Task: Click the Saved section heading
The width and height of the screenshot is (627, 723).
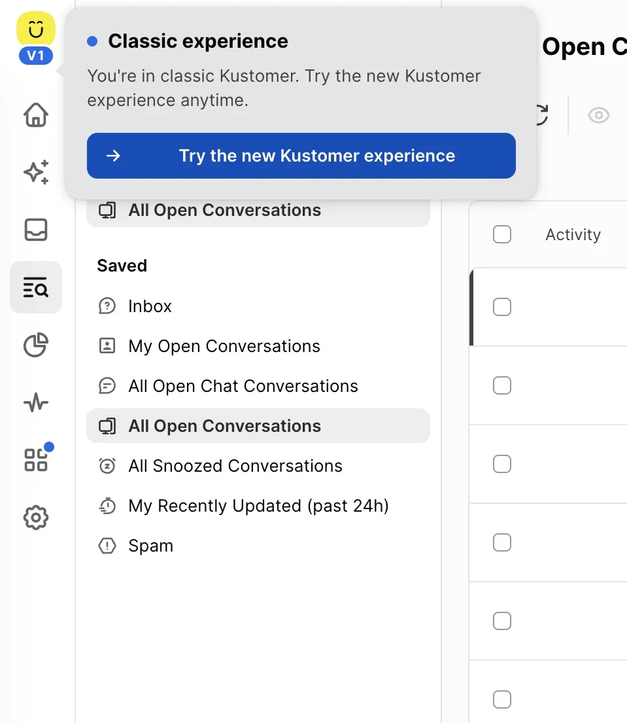Action: [122, 266]
